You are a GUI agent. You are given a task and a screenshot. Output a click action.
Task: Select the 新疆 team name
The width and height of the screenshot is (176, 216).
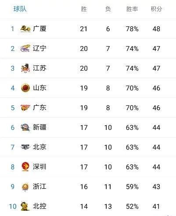tap(40, 127)
